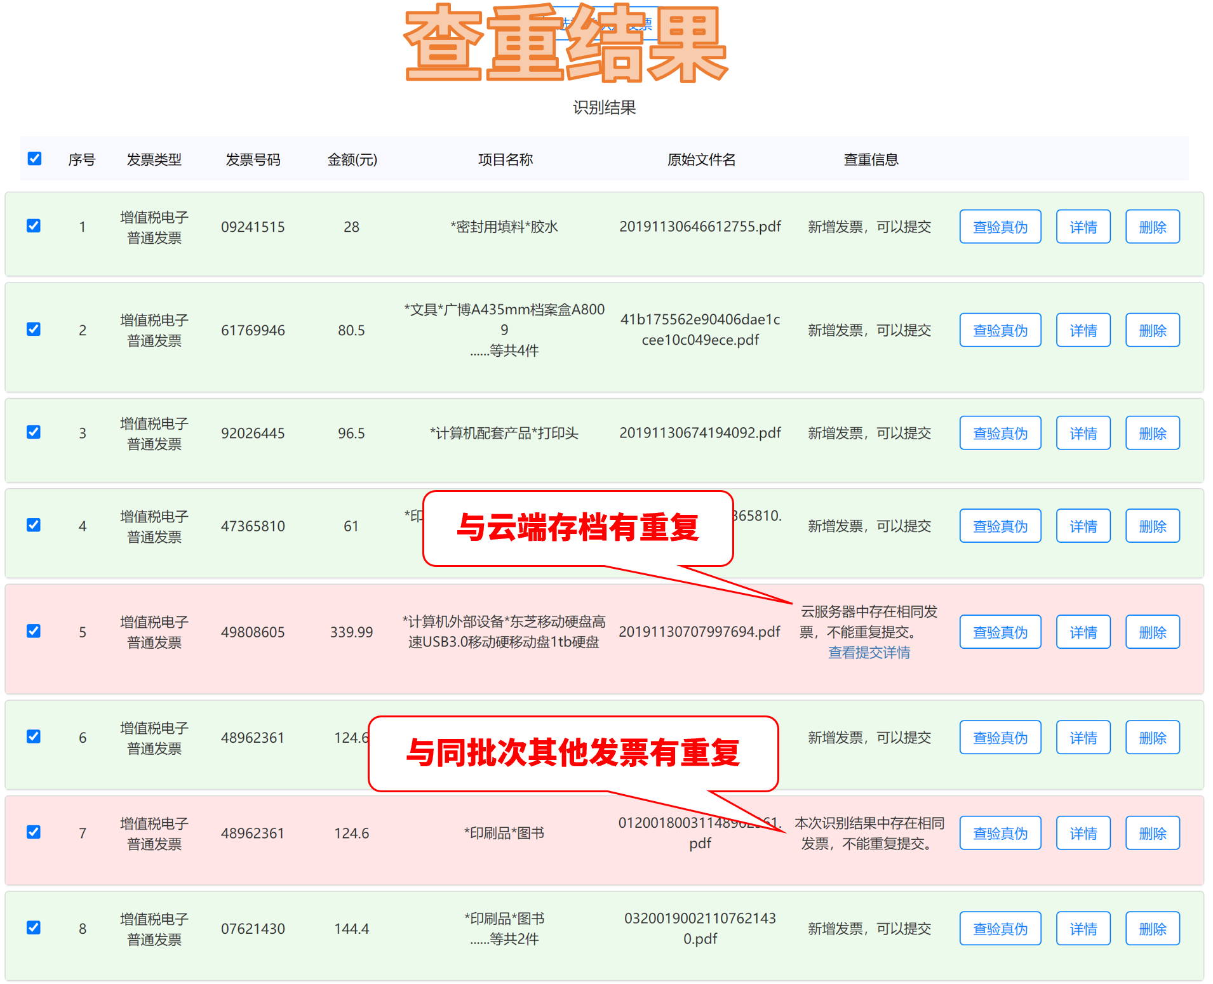Click the 金额(元) column header
Image resolution: width=1213 pixels, height=984 pixels.
click(352, 159)
